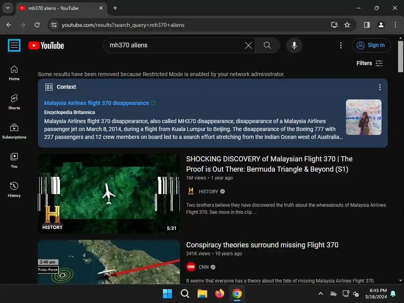404x303 pixels.
Task: Visit the HISTORY channel avatar
Action: pyautogui.click(x=191, y=191)
